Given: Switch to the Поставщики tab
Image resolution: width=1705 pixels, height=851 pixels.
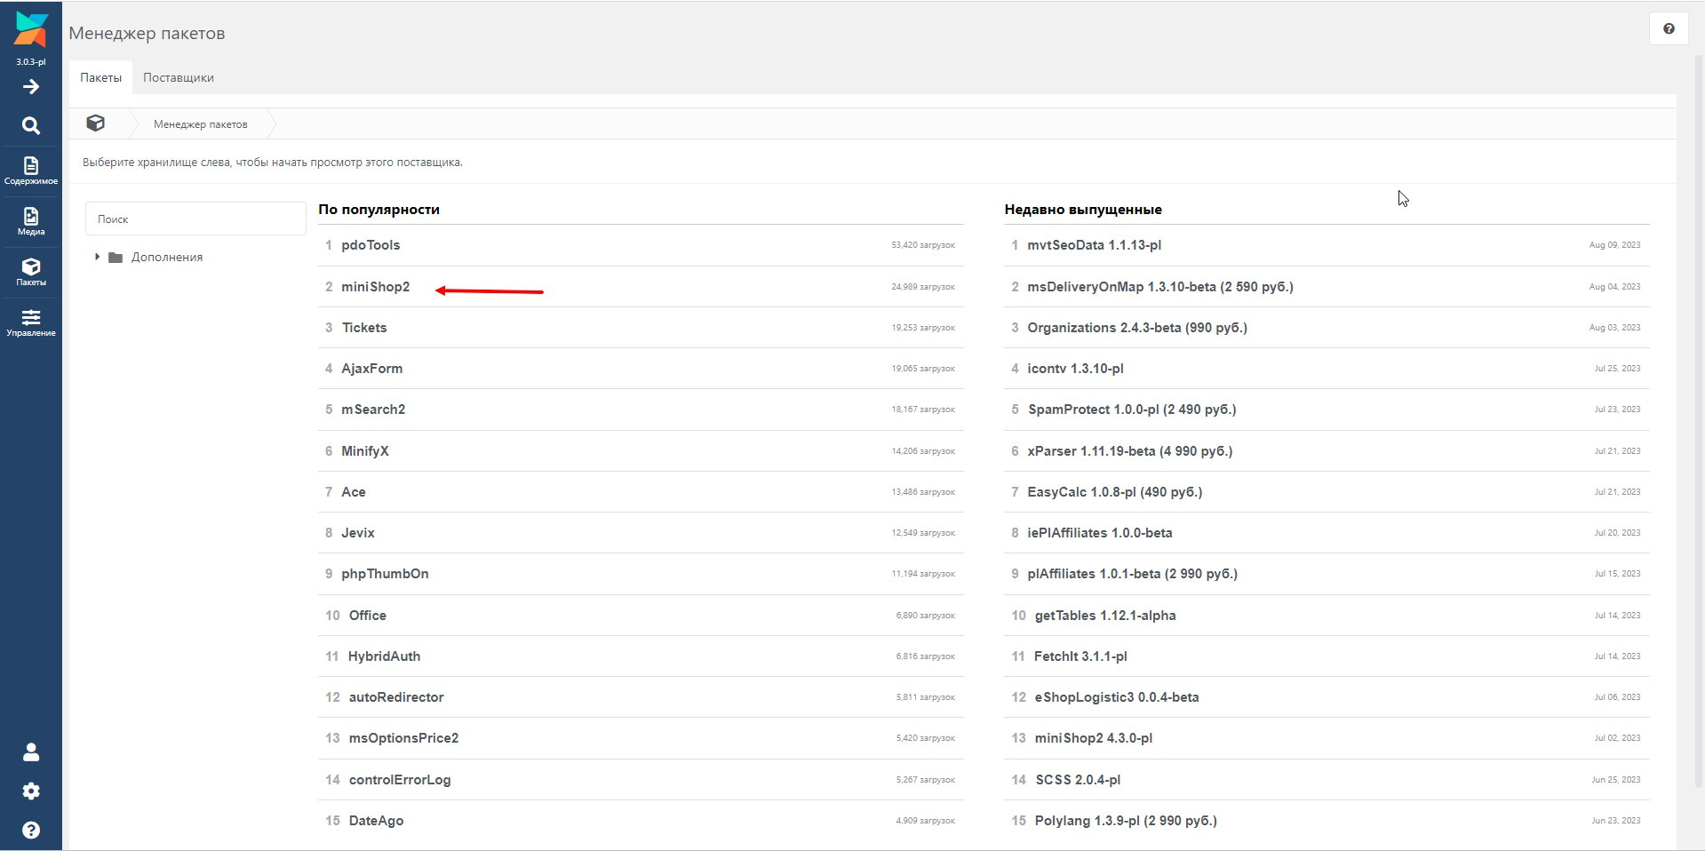Looking at the screenshot, I should [179, 77].
